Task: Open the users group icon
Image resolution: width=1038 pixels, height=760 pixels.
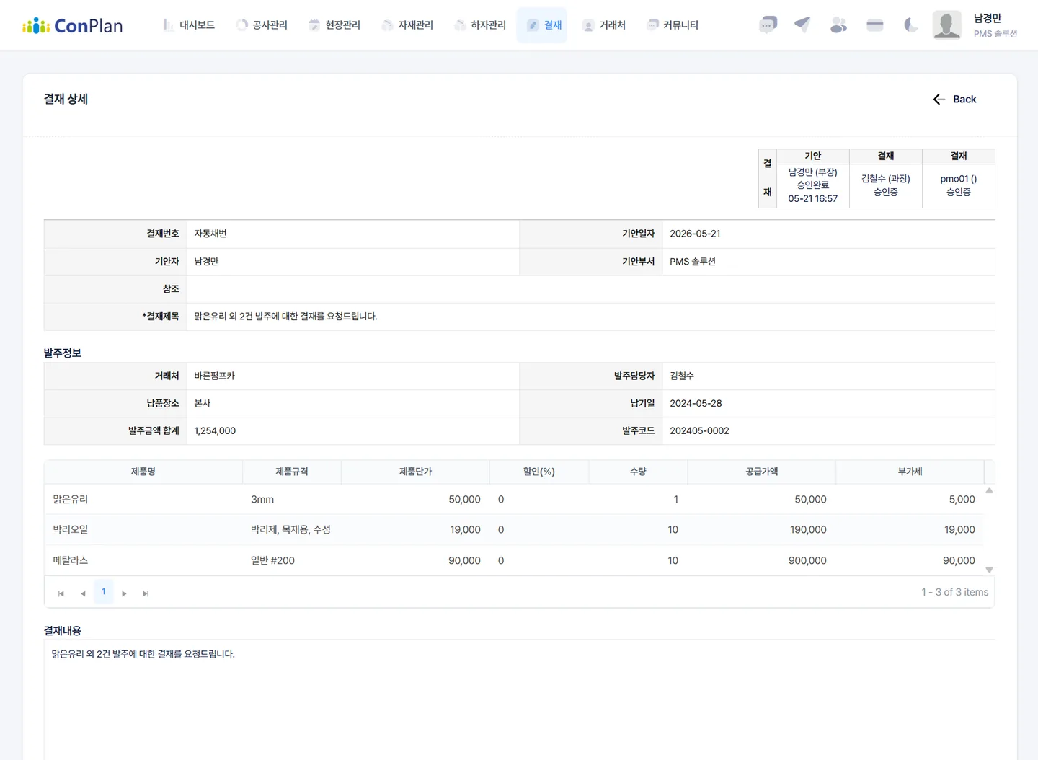Action: [x=838, y=25]
